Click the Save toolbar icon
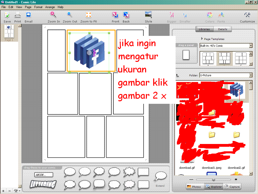Screen dimensions: 258x194 click(7, 15)
